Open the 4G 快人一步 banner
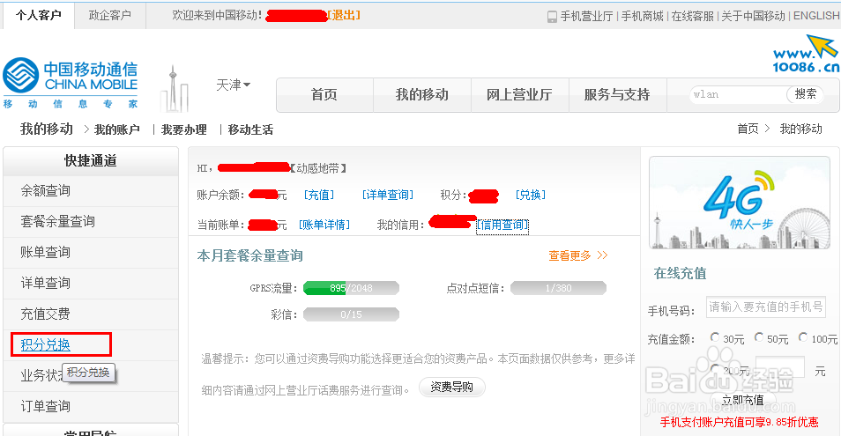841x436 pixels. 739,203
